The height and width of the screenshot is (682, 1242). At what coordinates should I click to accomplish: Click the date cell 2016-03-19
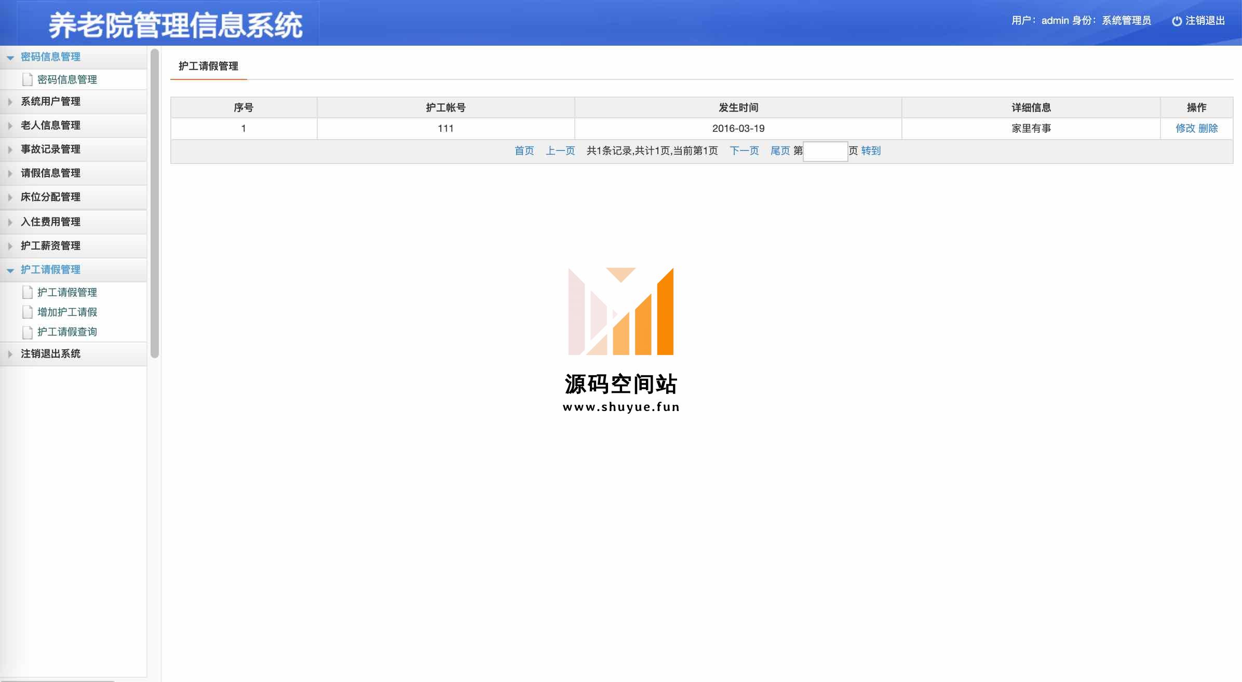coord(738,128)
